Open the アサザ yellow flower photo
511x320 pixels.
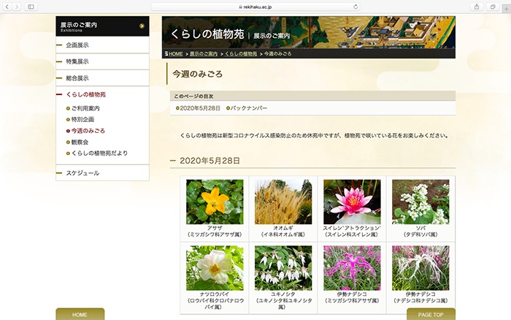click(215, 202)
